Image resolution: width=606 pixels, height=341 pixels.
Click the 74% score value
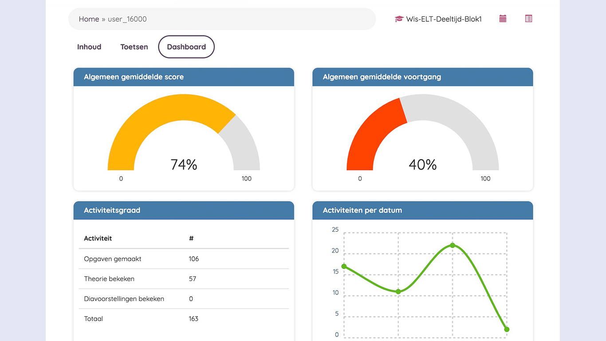184,165
